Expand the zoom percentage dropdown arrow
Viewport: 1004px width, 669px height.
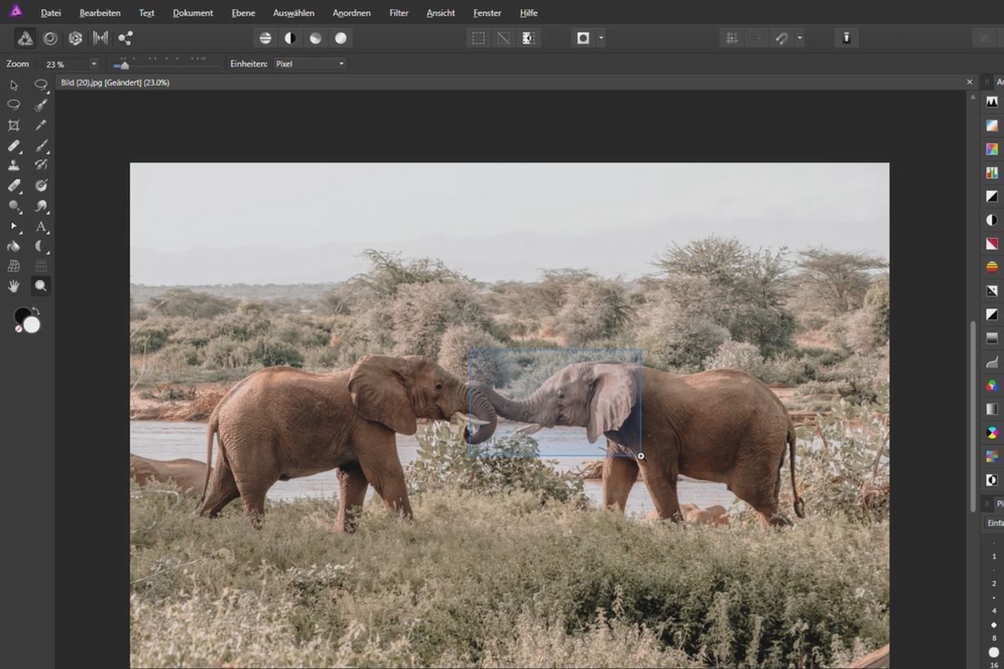tap(94, 64)
